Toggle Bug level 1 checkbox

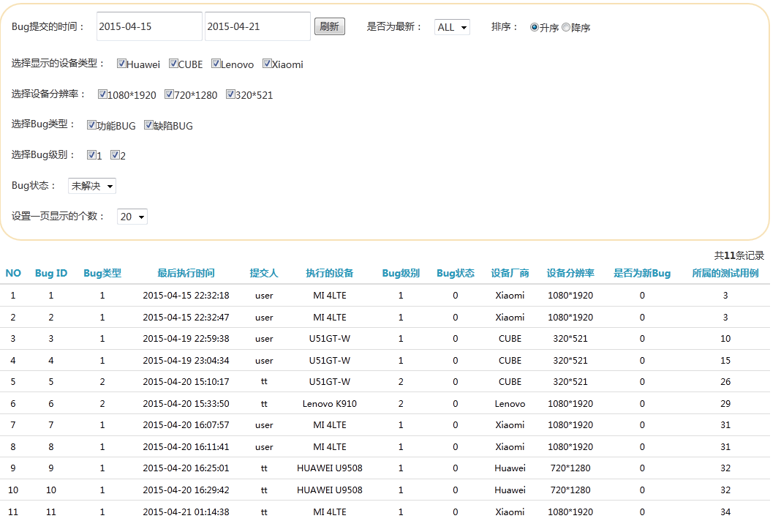[x=91, y=155]
